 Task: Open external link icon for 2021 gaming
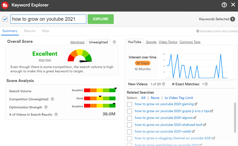coord(196,104)
